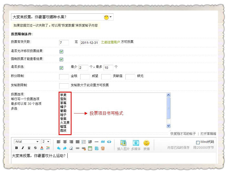
Task: Open the 插入图片 insert image tool
Action: 123,145
